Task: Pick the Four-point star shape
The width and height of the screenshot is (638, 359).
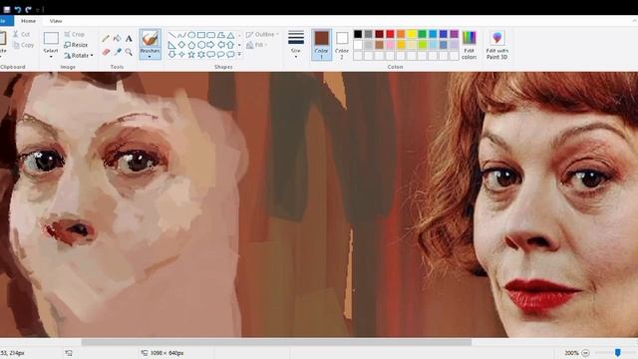Action: tap(181, 54)
